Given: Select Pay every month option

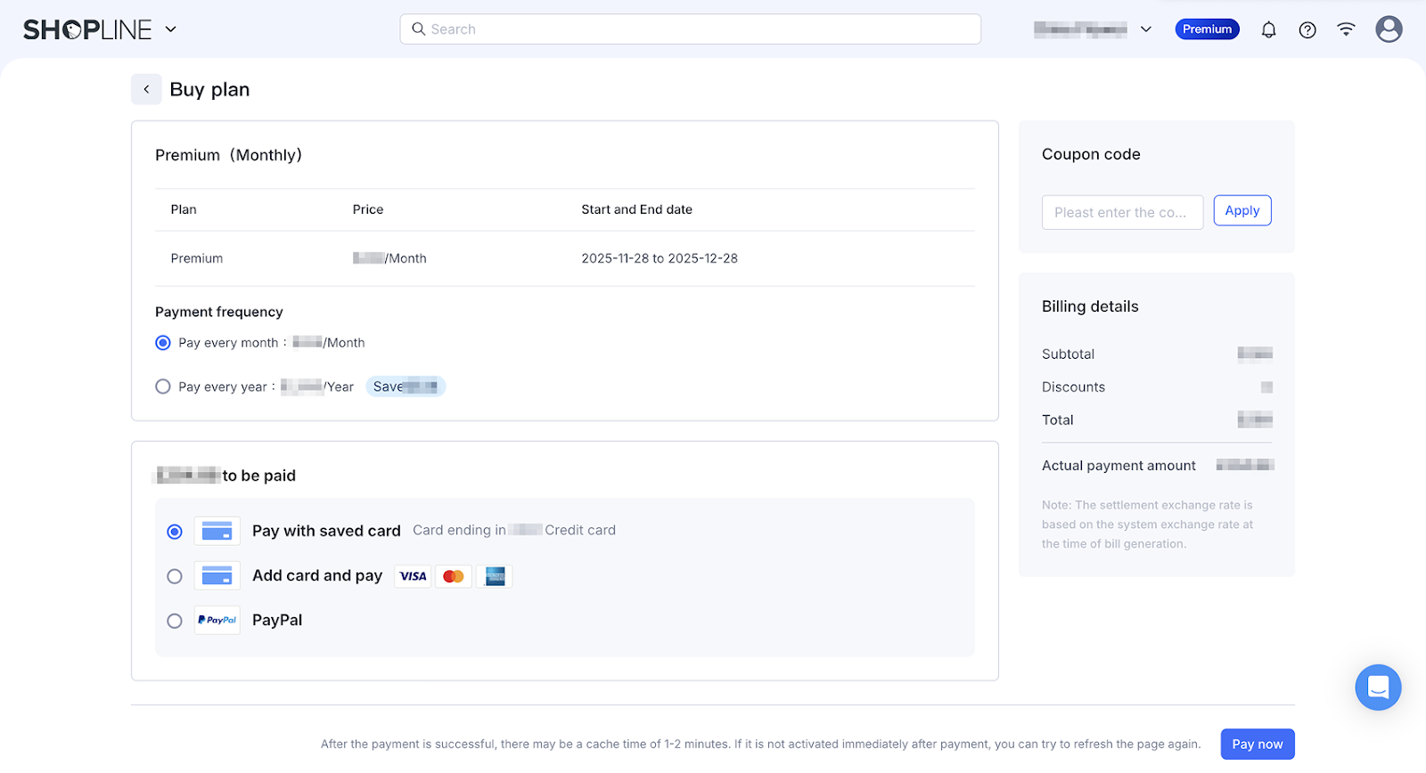Looking at the screenshot, I should coord(163,343).
